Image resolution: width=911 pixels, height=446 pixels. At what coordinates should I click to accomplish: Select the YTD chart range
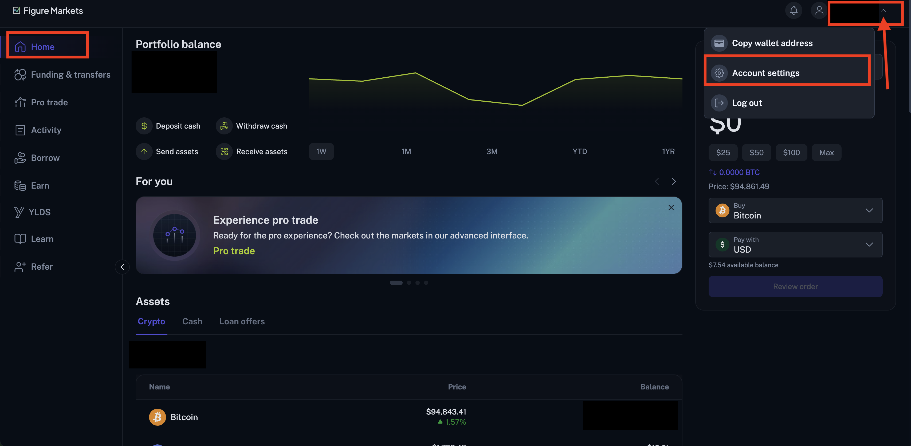click(x=580, y=152)
